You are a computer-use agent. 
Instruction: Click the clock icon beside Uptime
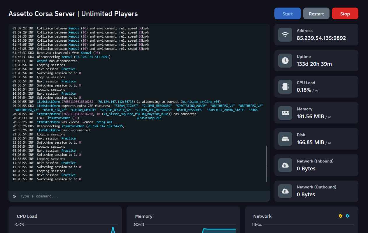tap(285, 61)
